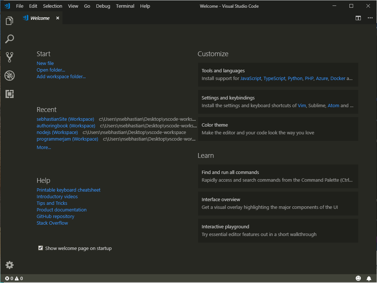Split the editor to the right
377x283 pixels.
tap(358, 18)
